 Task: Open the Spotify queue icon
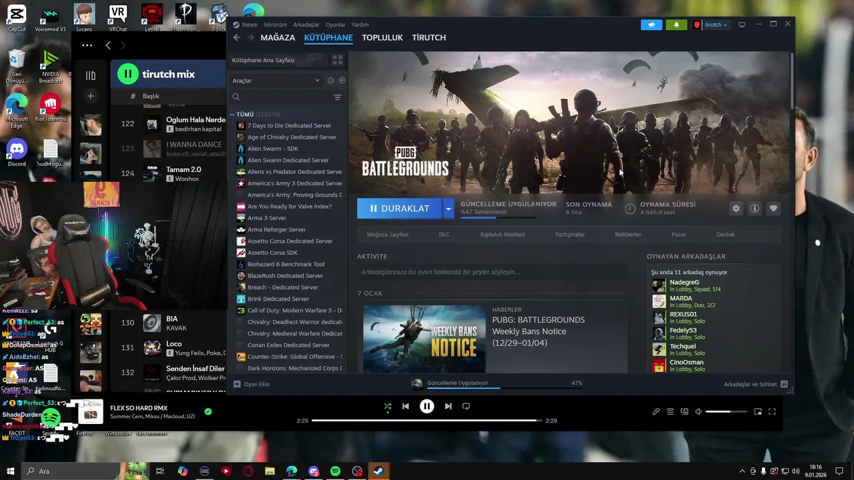pos(671,411)
